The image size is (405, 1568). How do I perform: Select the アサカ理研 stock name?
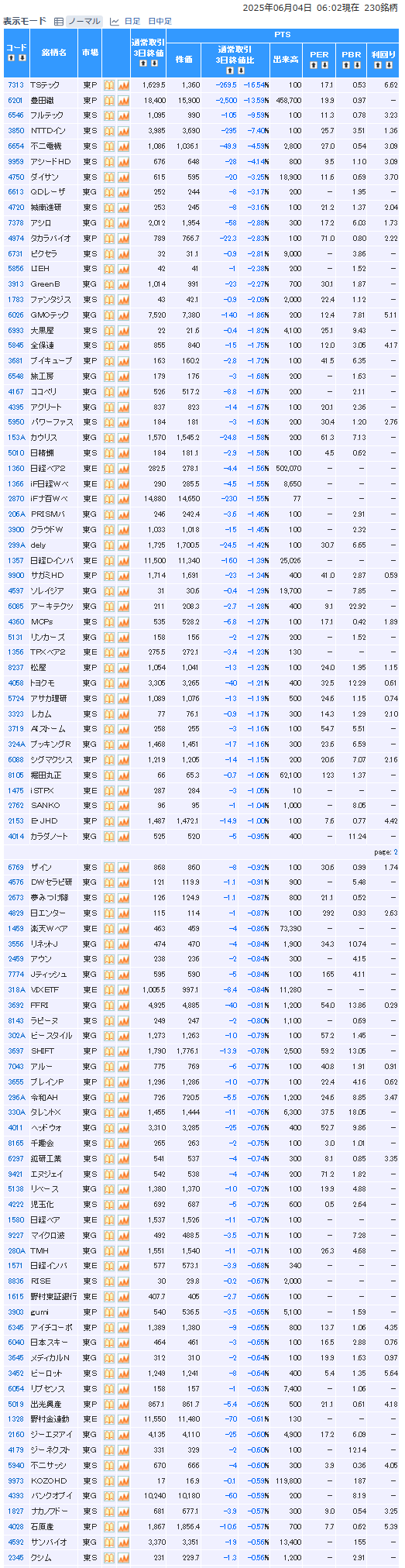click(48, 698)
